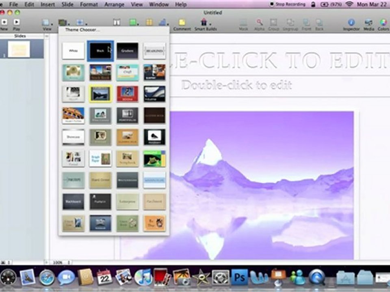
Task: Open the Inspector panel
Action: pyautogui.click(x=351, y=25)
